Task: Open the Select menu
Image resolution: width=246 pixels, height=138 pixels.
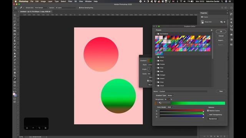Action: click(x=63, y=2)
